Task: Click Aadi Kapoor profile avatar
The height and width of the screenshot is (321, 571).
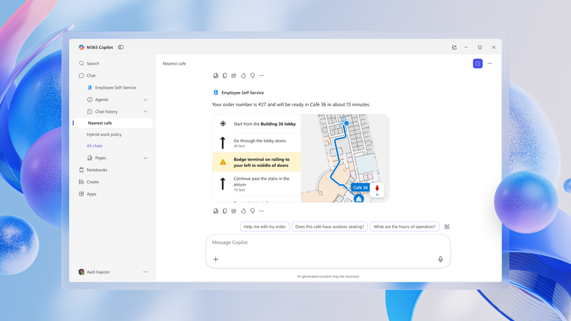Action: click(81, 272)
